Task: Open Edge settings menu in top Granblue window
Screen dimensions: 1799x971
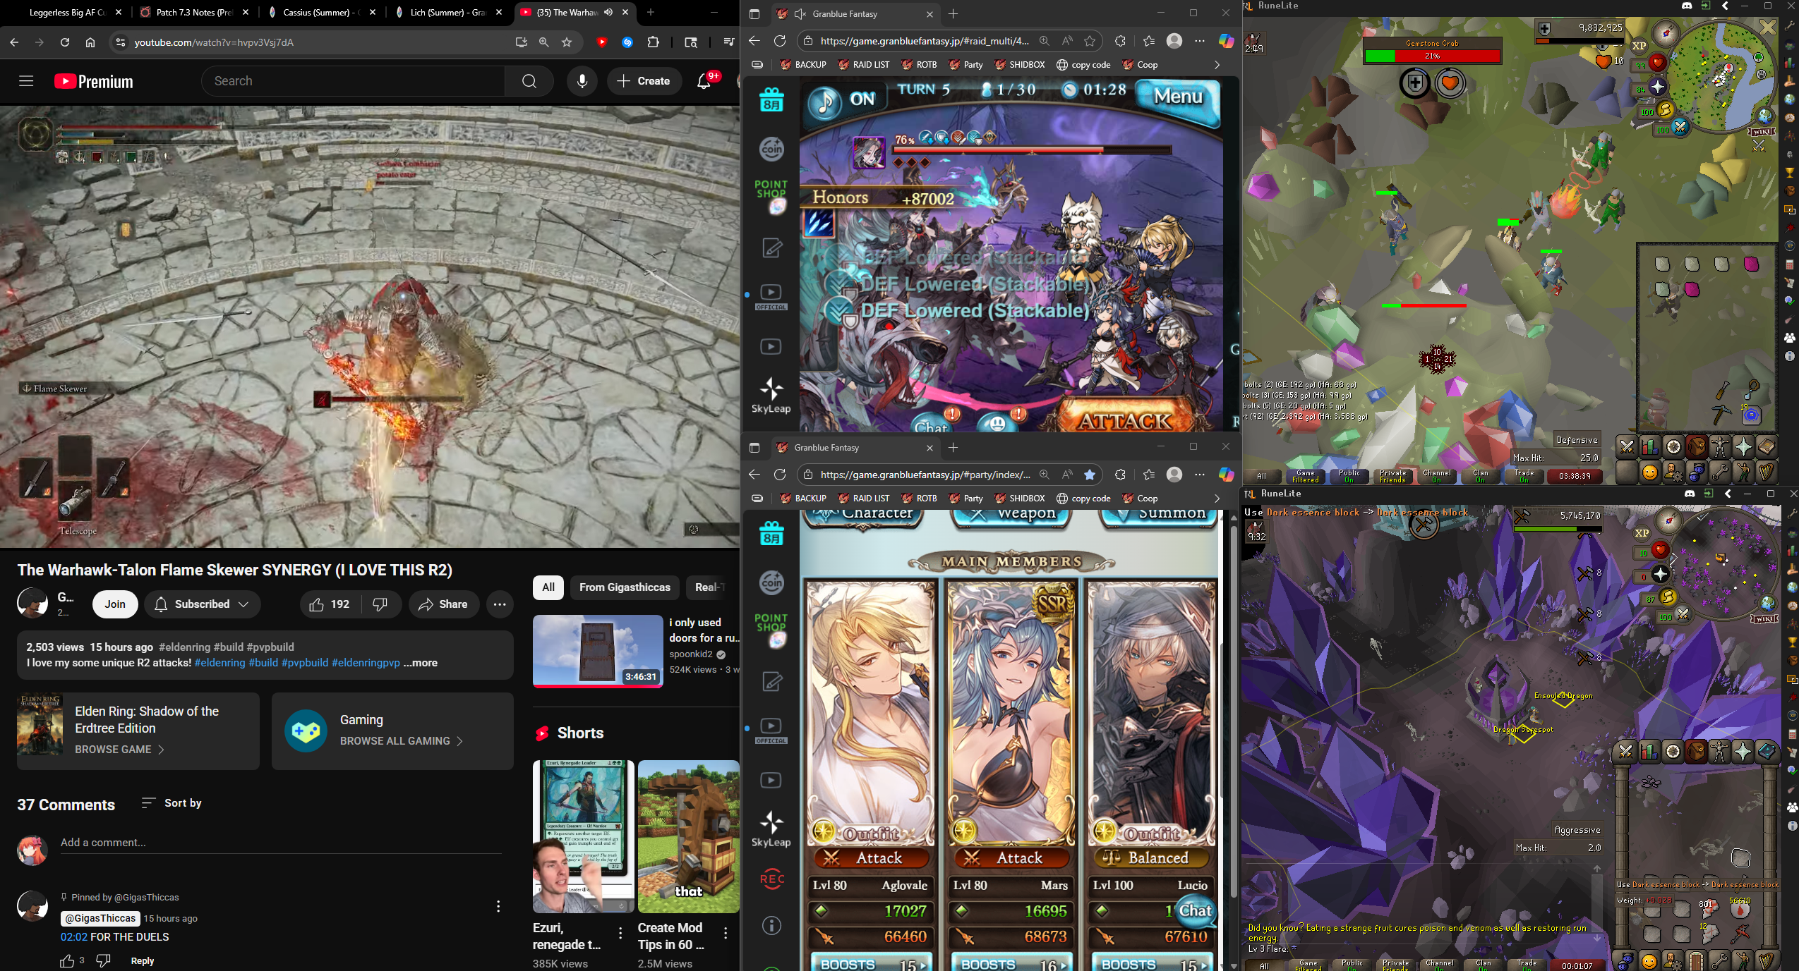Action: tap(1199, 41)
